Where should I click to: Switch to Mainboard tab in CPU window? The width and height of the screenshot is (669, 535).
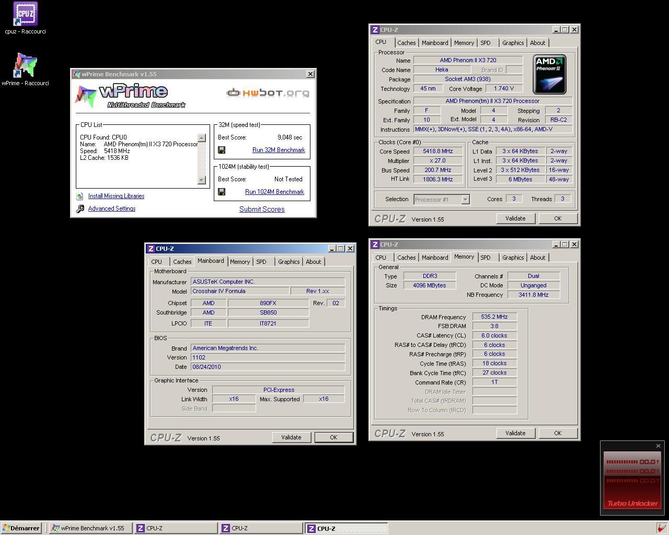(x=435, y=43)
